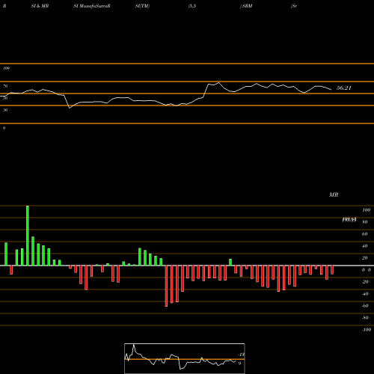
Task: Click the lone green bar among red bars
Action: [230, 263]
